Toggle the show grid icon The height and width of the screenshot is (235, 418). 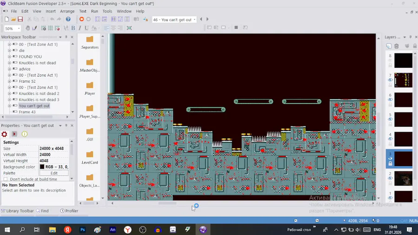click(x=50, y=28)
